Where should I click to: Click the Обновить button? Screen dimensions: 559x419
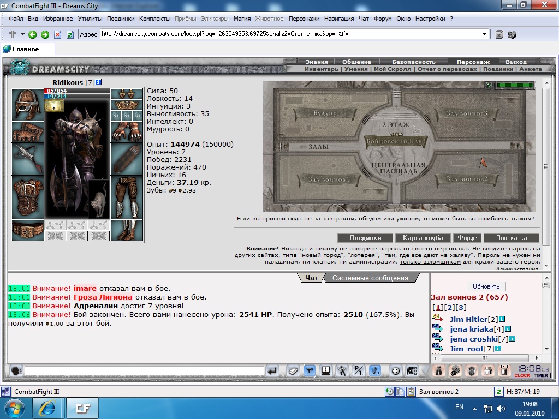pyautogui.click(x=486, y=286)
